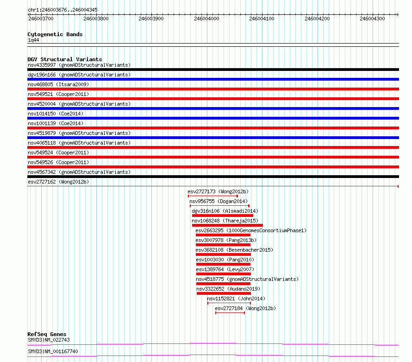Select variant label nsv549524 (Cooper2011)

(58, 152)
